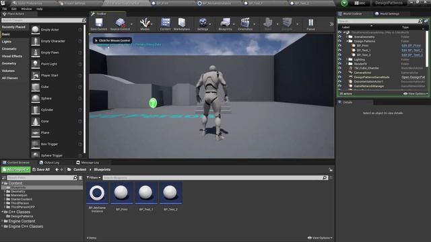431x242 pixels.
Task: Open the Marketplace toolbar icon
Action: [182, 22]
